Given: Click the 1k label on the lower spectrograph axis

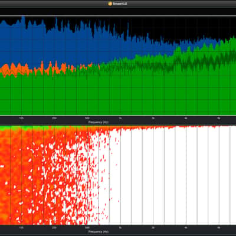Looking at the screenshot, I should pyautogui.click(x=120, y=228).
